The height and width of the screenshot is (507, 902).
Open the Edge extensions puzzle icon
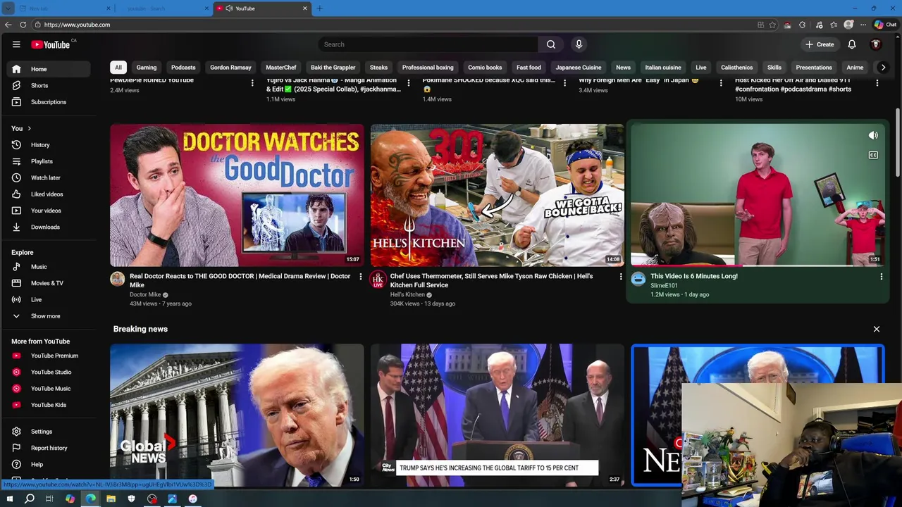point(802,25)
